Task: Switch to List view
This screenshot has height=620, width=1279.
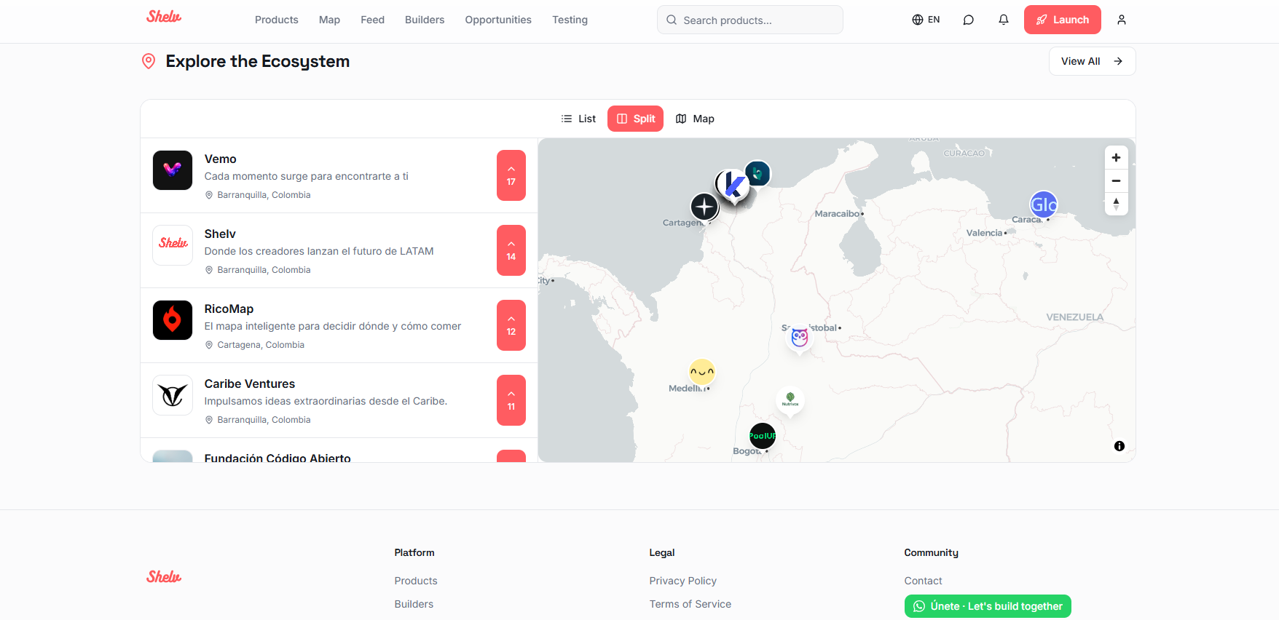Action: coord(578,119)
